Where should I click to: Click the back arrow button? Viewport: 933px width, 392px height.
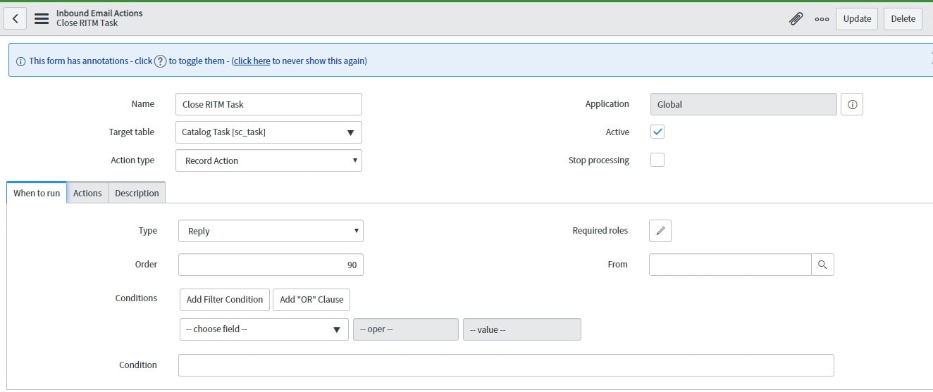click(x=16, y=18)
